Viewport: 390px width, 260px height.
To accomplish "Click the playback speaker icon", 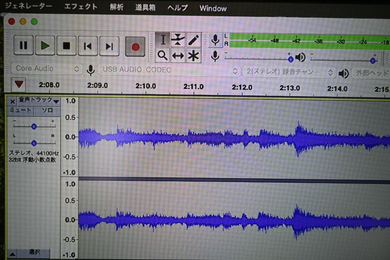I will click(300, 57).
